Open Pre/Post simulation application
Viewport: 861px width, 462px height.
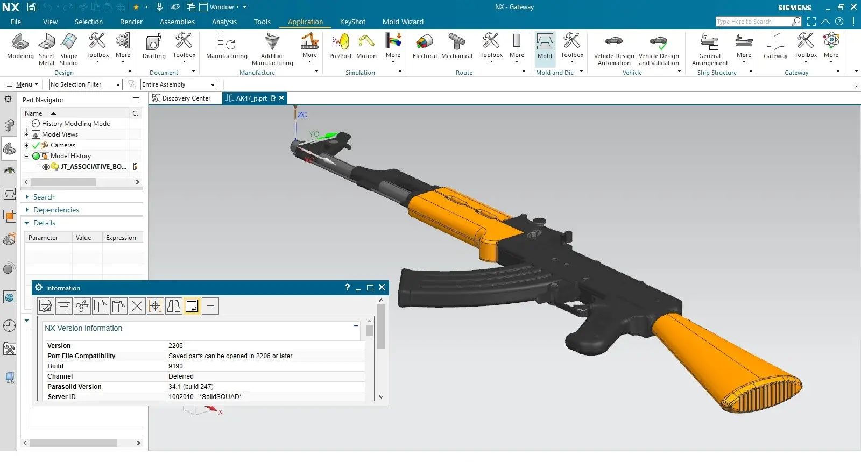[x=341, y=46]
